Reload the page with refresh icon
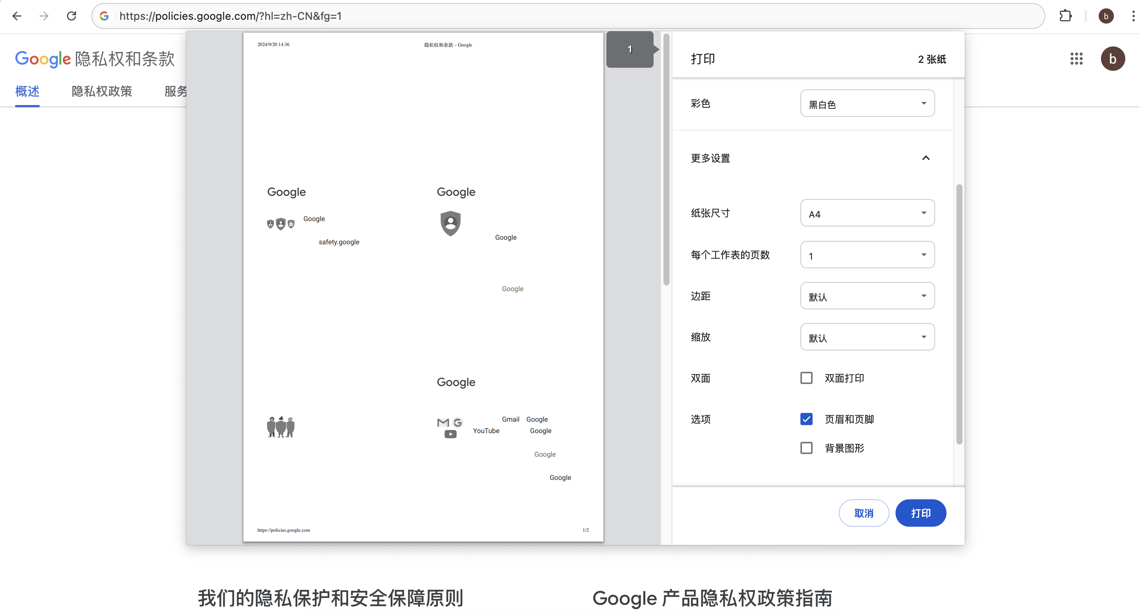The image size is (1139, 615). pyautogui.click(x=72, y=16)
